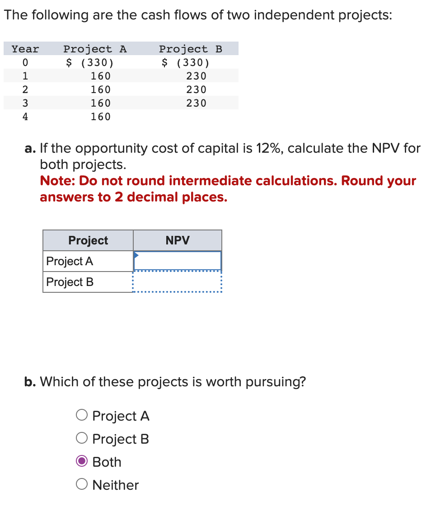Select the Project A radio button

(82, 415)
